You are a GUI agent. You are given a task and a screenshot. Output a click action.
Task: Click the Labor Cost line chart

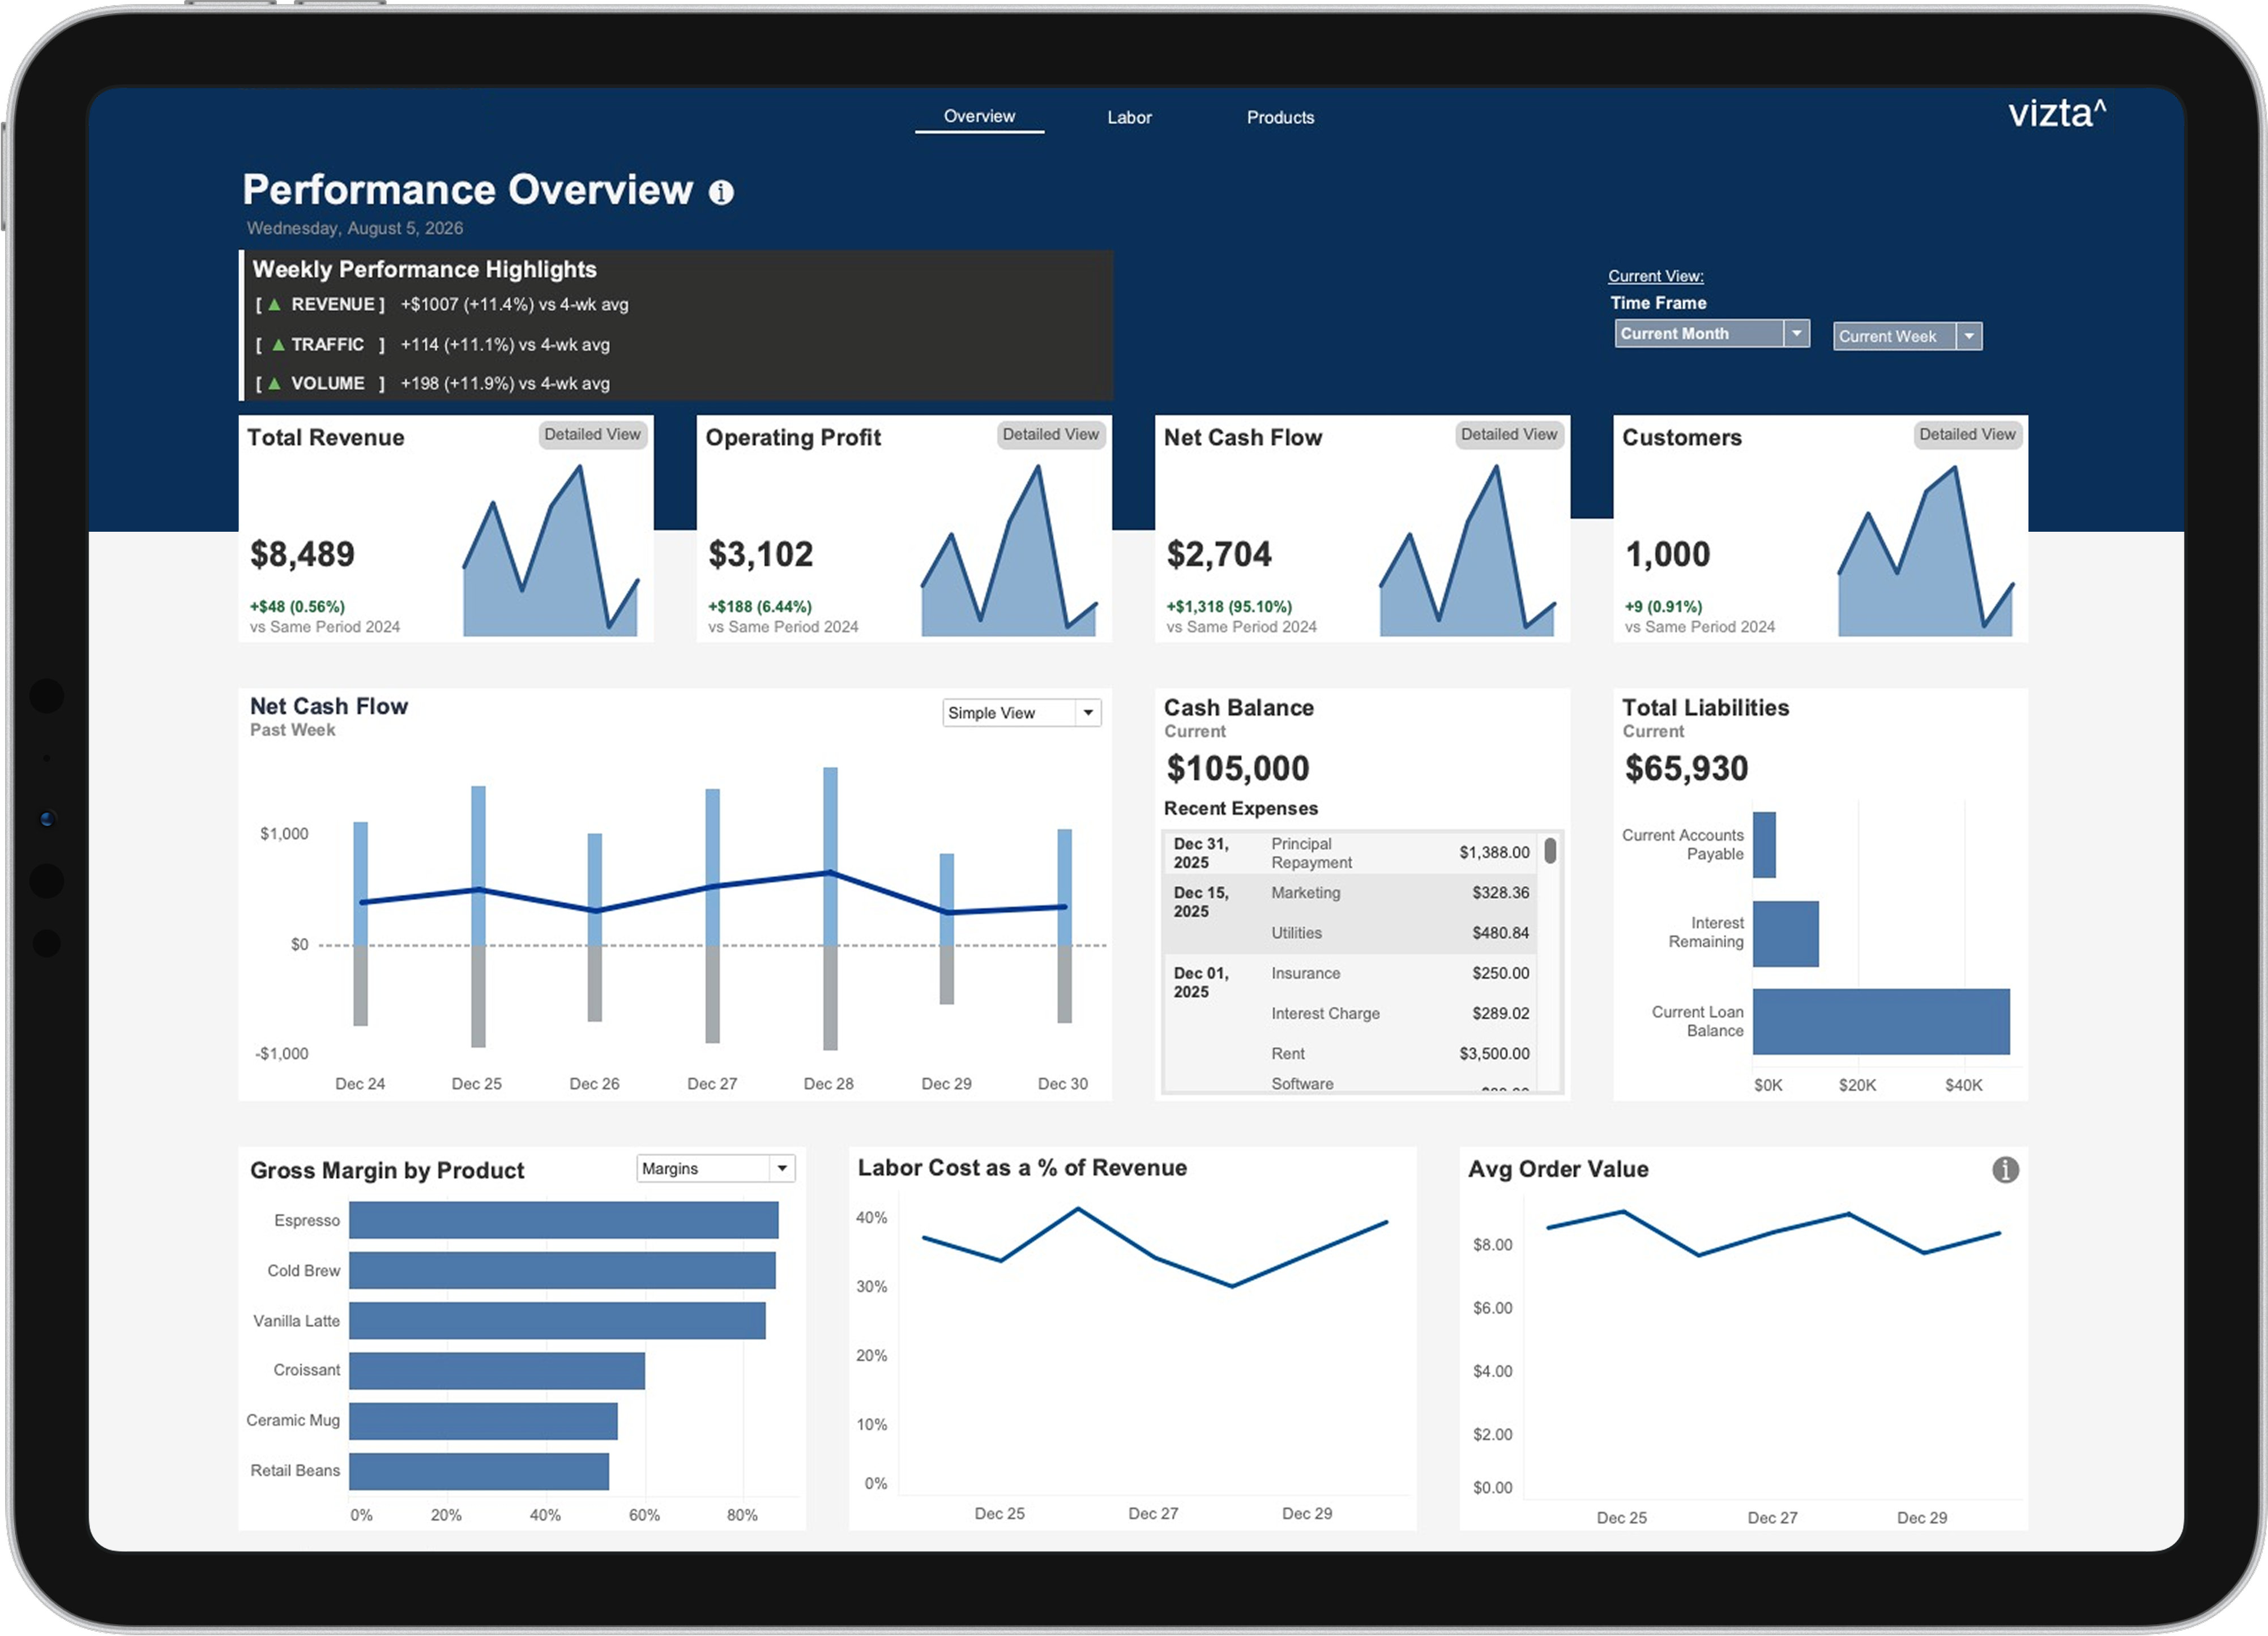1155,1247
